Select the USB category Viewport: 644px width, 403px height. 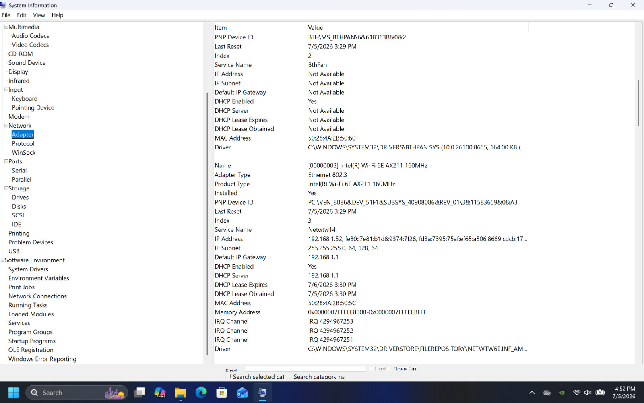(x=14, y=251)
